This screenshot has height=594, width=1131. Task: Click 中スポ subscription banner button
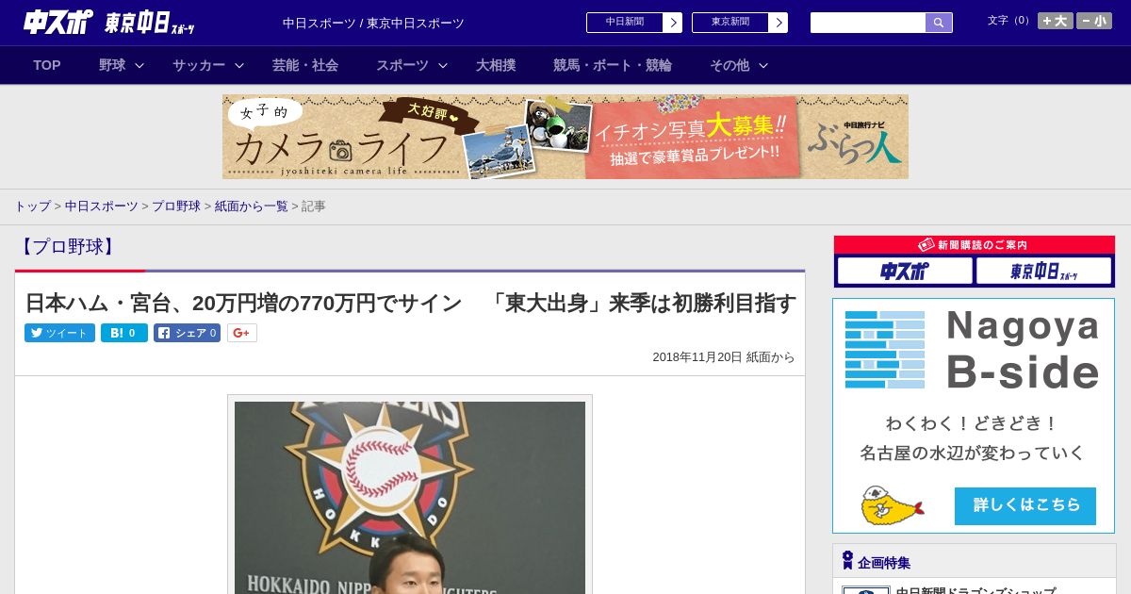point(905,271)
